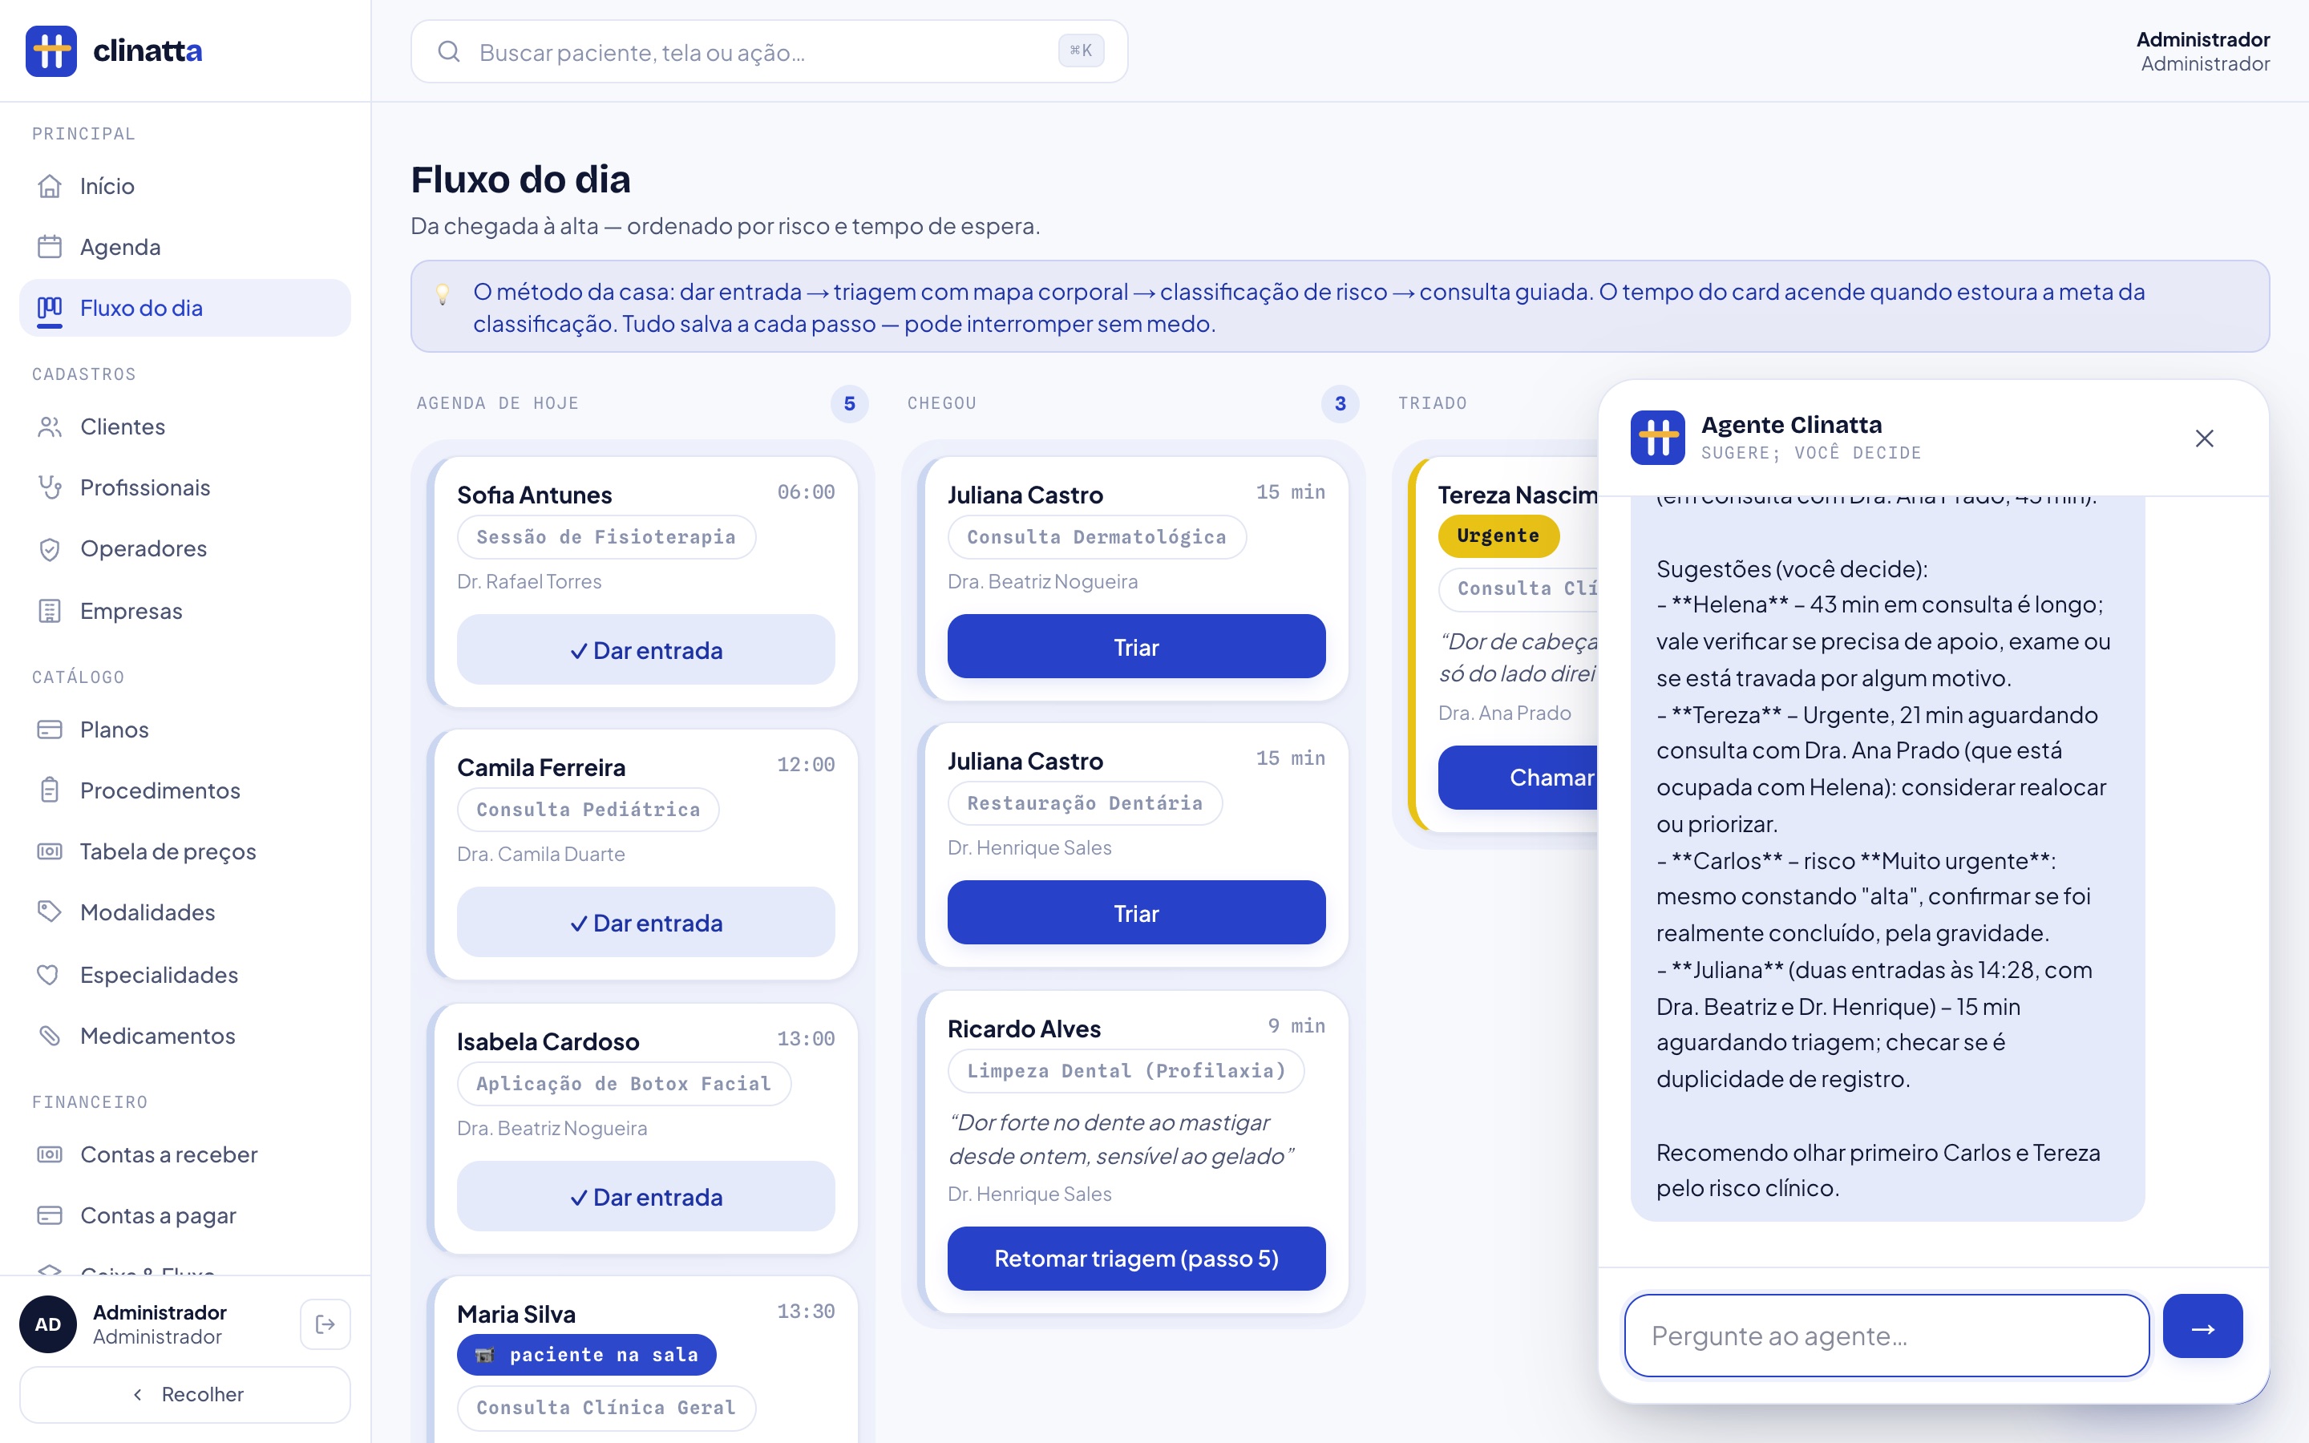The height and width of the screenshot is (1443, 2309).
Task: Click the Agenda de hoje count badge 5
Action: [849, 404]
